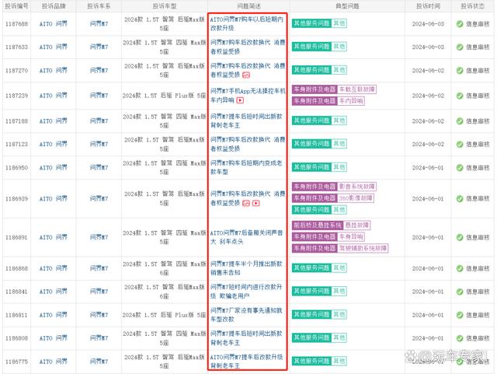Click the 车身异响 tag in complaint 1186891
Viewport: 497px width, 374px height.
coord(351,237)
